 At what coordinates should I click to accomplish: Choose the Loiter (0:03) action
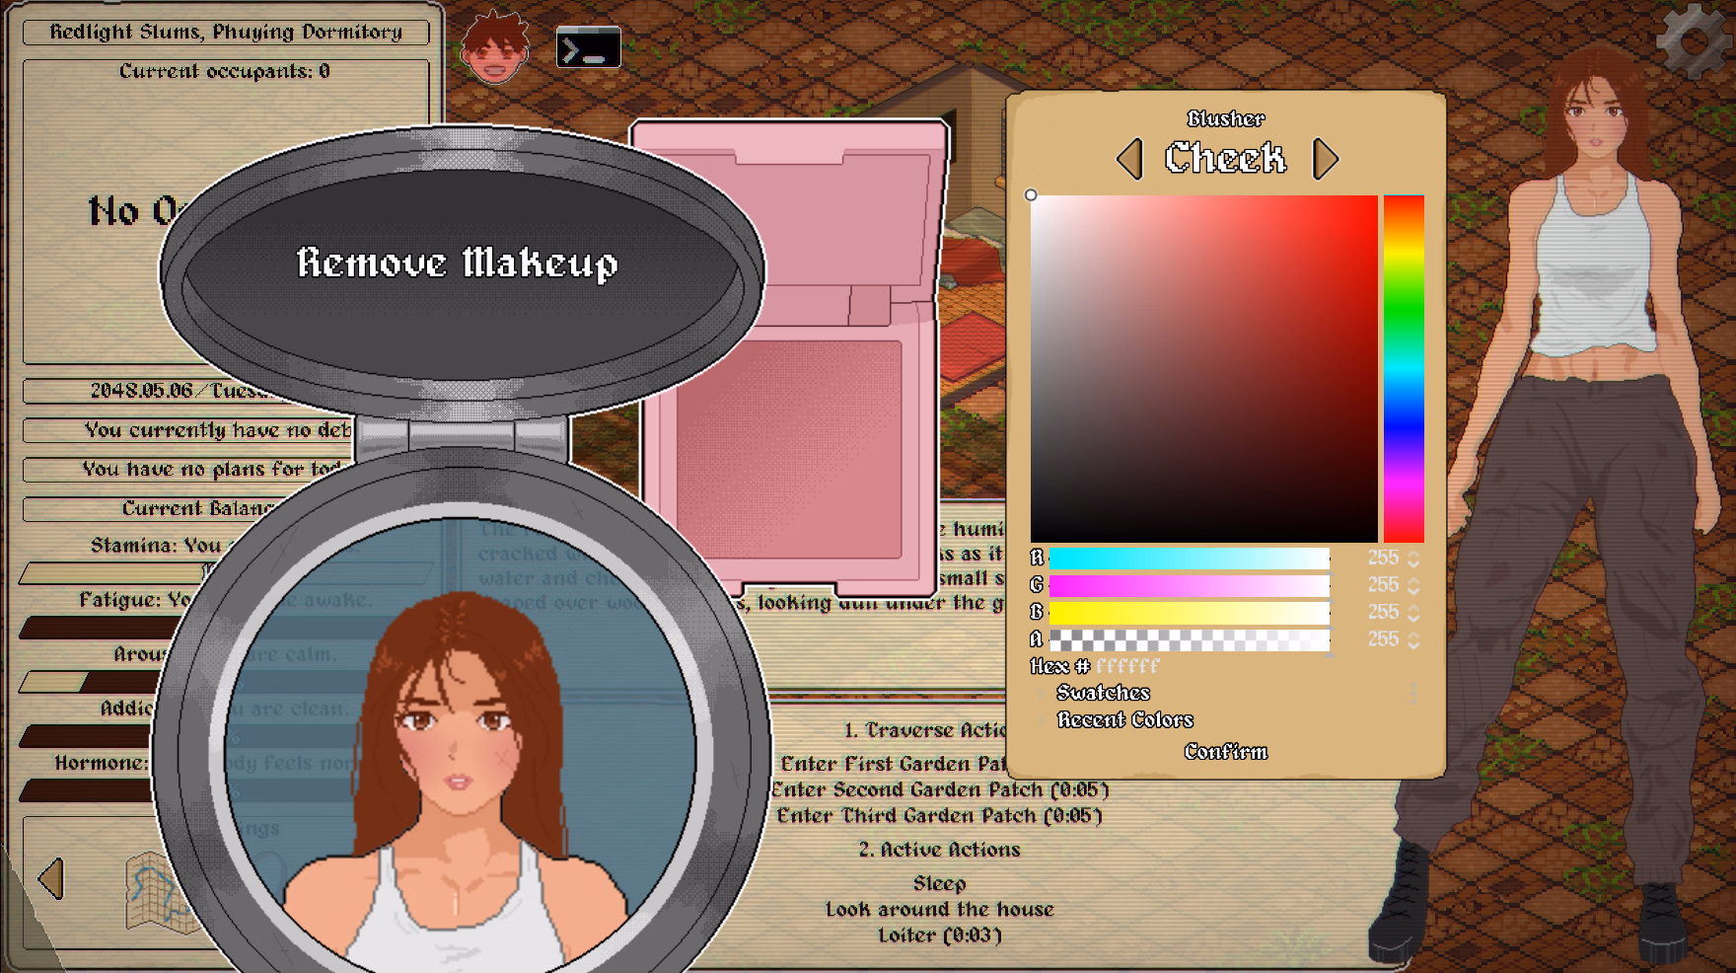click(940, 936)
